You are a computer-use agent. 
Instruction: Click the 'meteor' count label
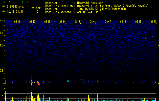point(36,8)
